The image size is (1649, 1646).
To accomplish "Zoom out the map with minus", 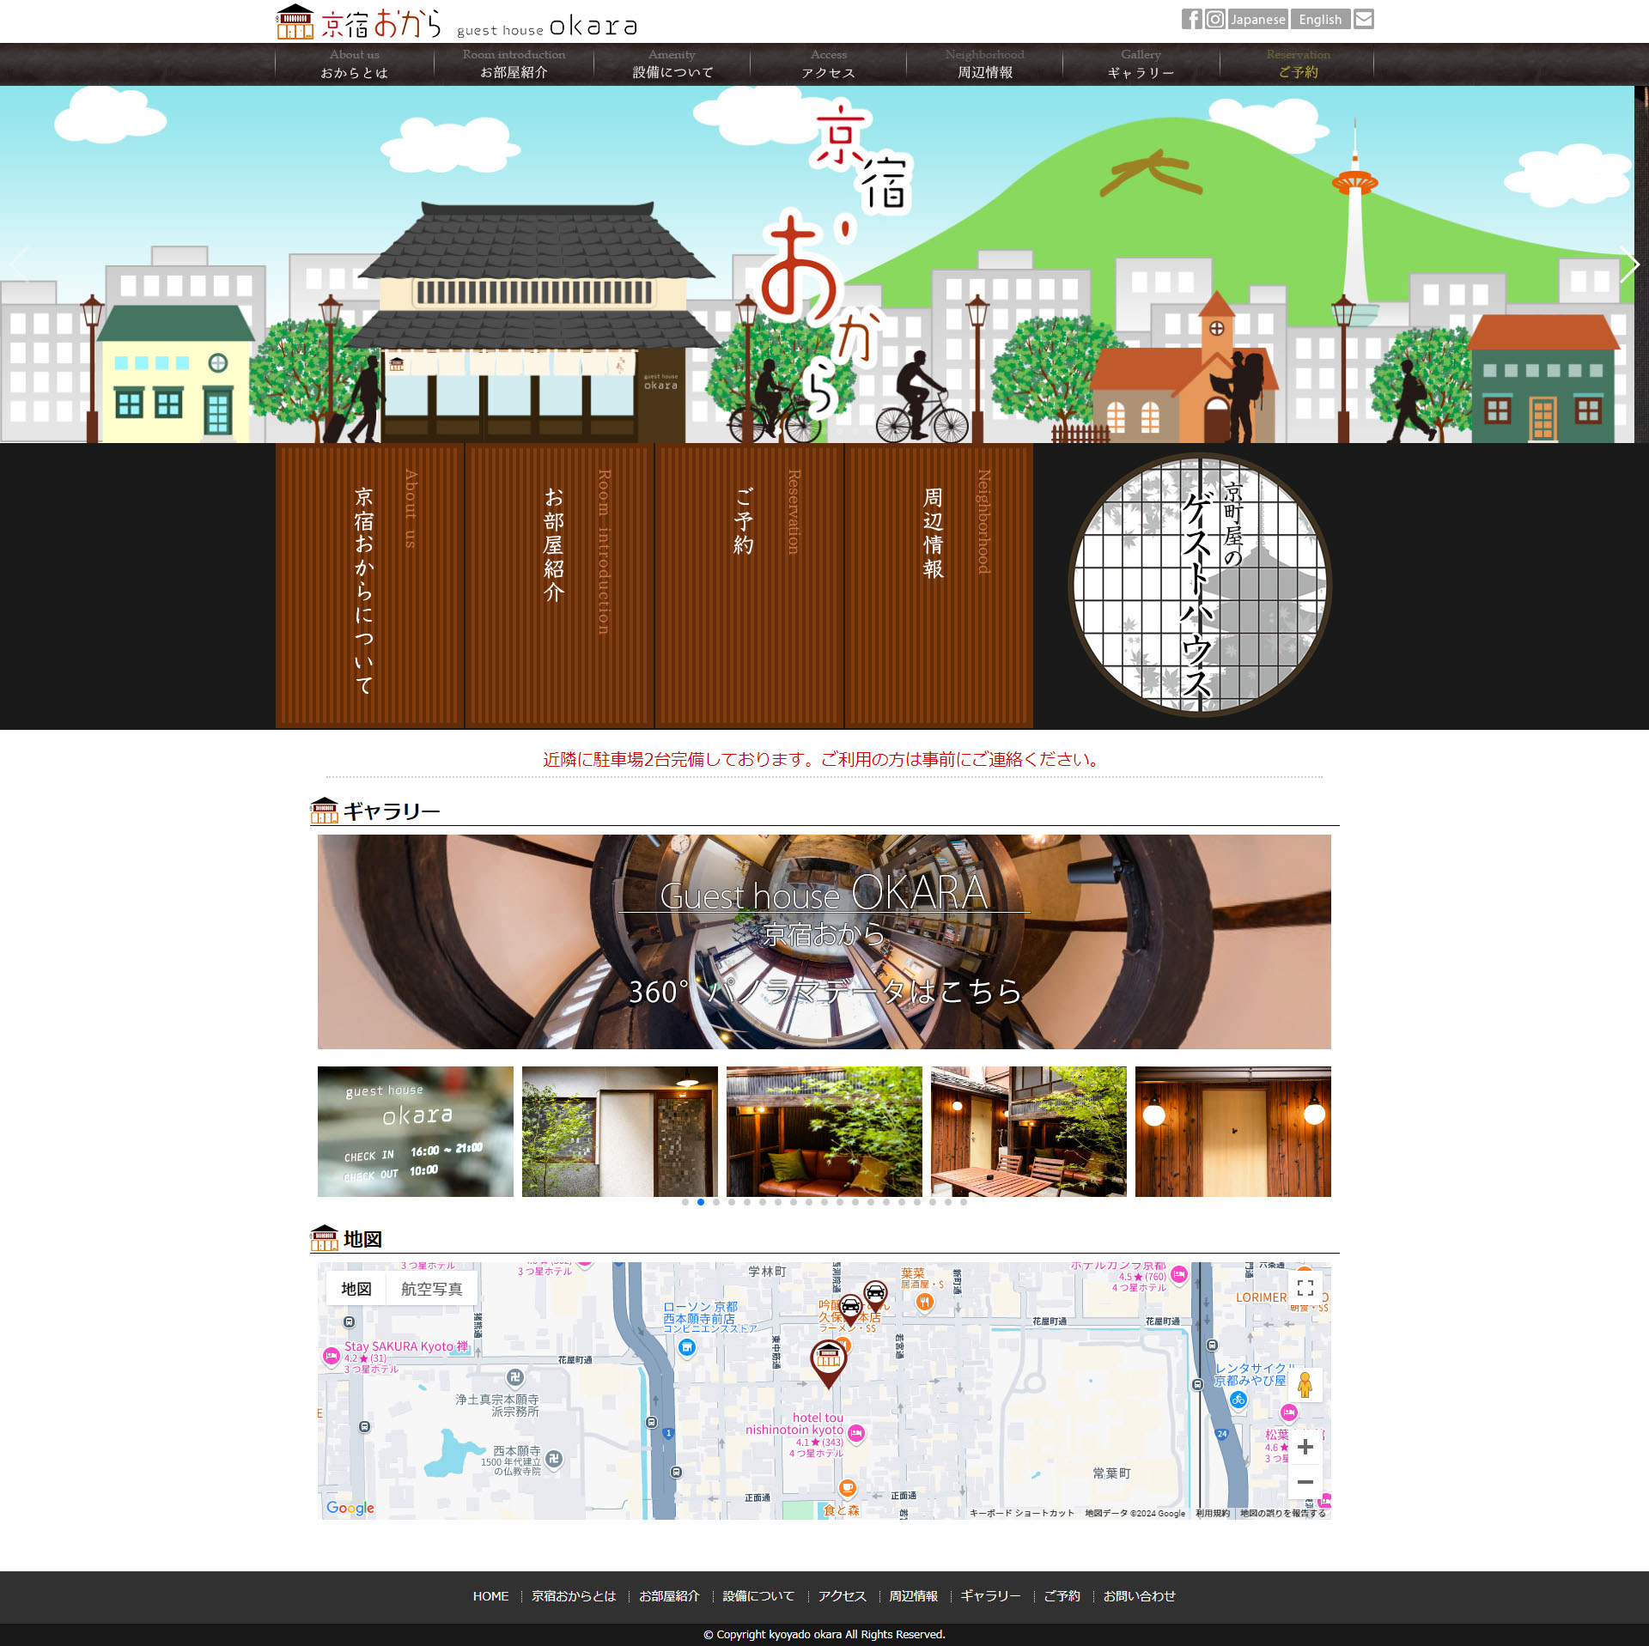I will coord(1305,1482).
